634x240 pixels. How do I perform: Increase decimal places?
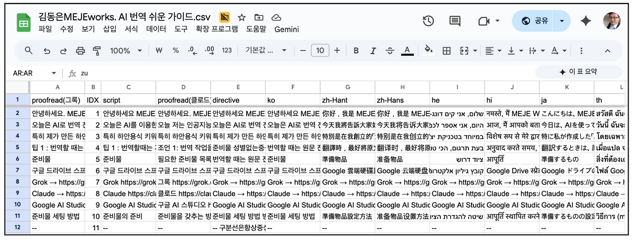(x=210, y=50)
